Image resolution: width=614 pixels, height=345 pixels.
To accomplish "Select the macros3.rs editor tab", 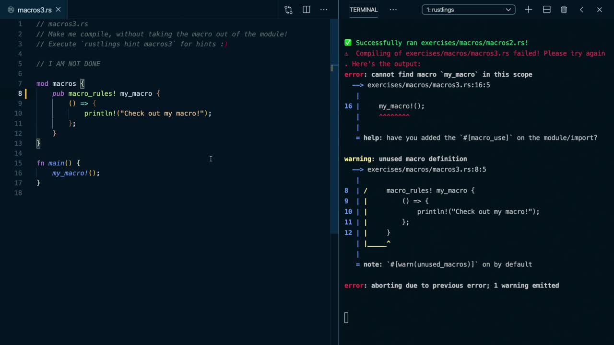I will 34,10.
